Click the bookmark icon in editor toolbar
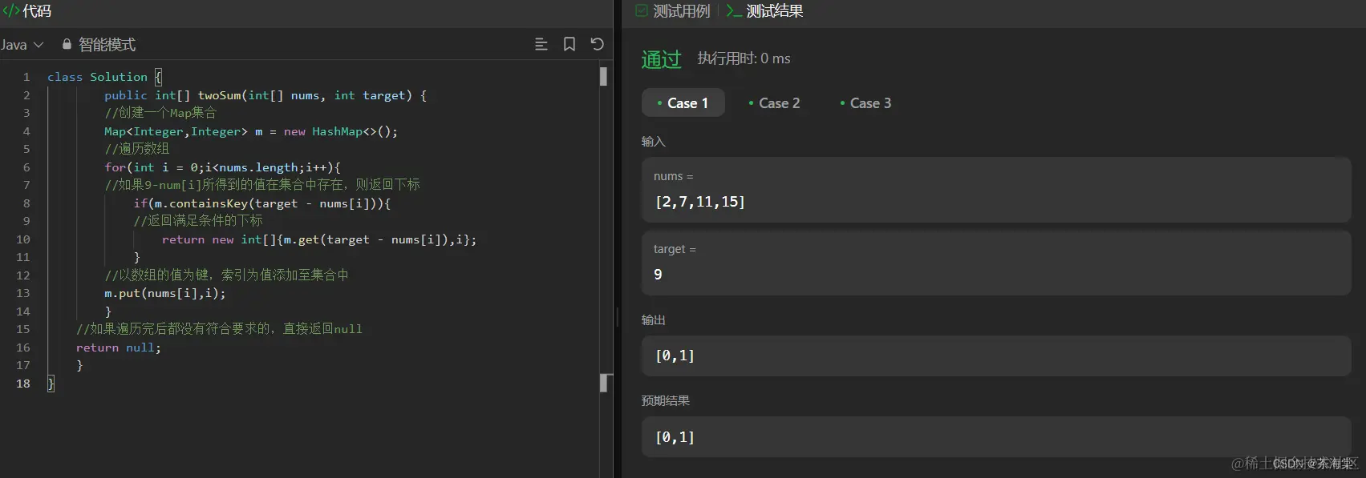 (570, 44)
